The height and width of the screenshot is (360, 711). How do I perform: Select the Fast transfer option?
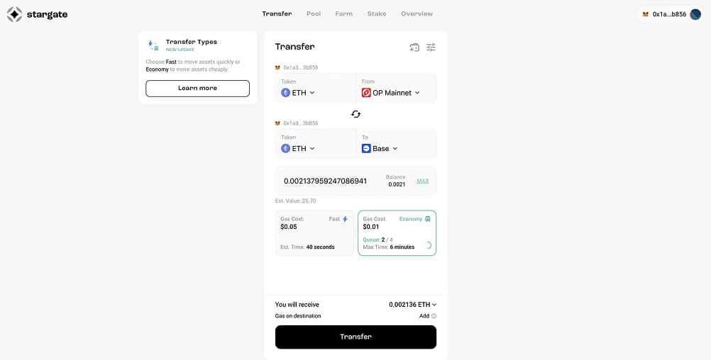(x=314, y=233)
